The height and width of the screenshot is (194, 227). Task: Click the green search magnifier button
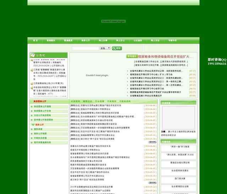pos(117,48)
